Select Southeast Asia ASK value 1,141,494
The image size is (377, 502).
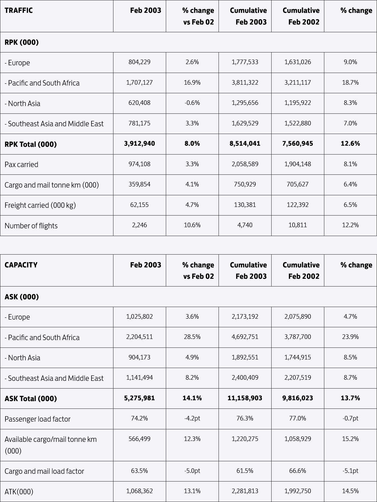[x=140, y=378]
